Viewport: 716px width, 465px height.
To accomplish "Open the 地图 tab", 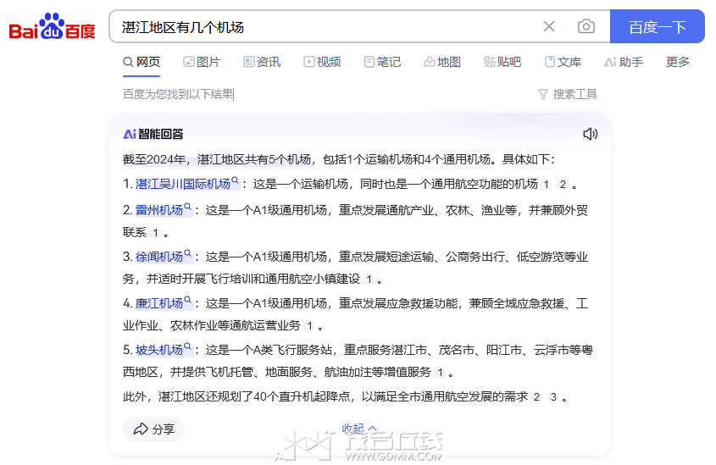I will (x=442, y=62).
